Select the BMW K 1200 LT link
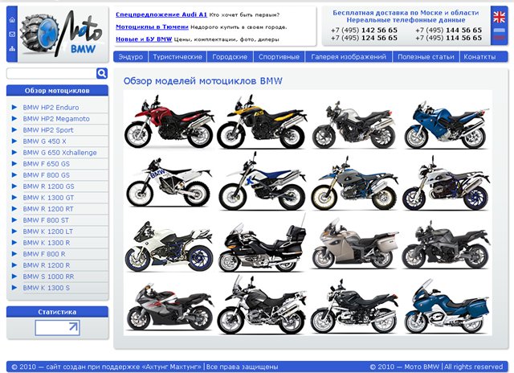514x373 pixels. pyautogui.click(x=48, y=232)
